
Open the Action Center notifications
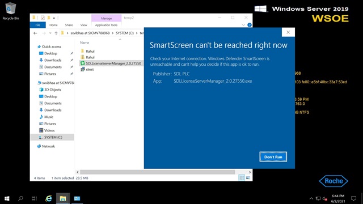(353, 198)
